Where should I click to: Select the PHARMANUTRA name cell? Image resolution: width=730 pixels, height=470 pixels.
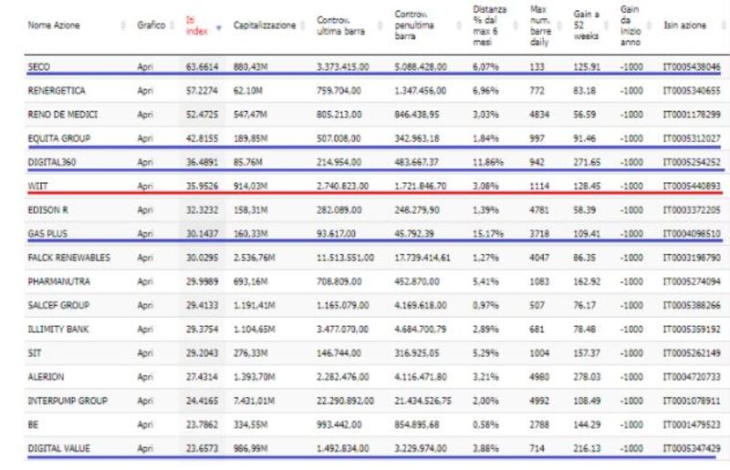point(58,281)
